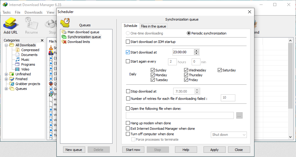Expand the Unfinished tree node

pos(6,74)
